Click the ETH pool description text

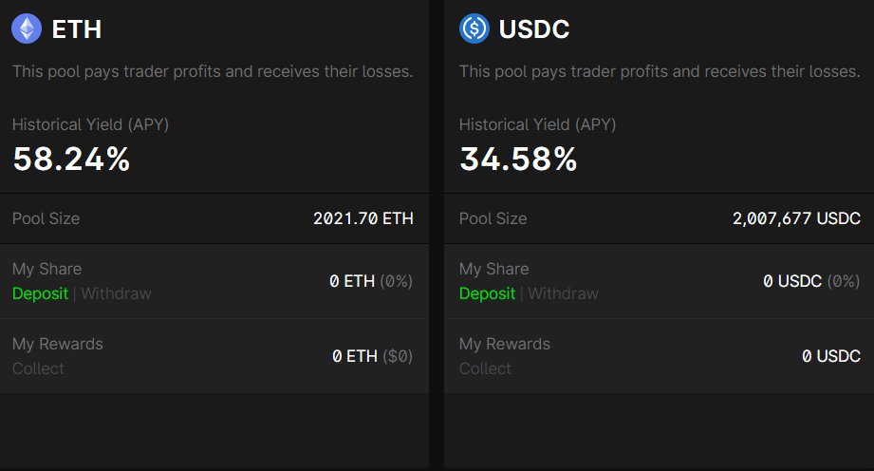(213, 72)
